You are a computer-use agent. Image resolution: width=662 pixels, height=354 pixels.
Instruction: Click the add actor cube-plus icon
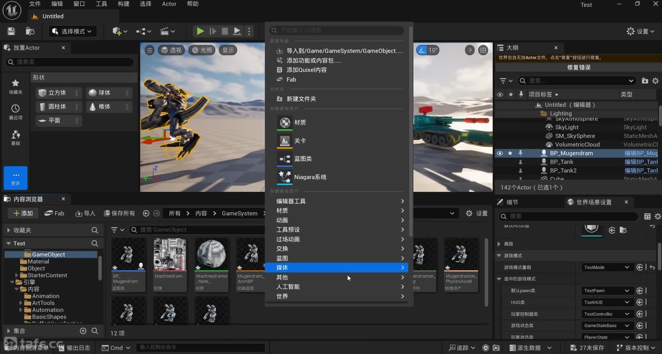117,31
